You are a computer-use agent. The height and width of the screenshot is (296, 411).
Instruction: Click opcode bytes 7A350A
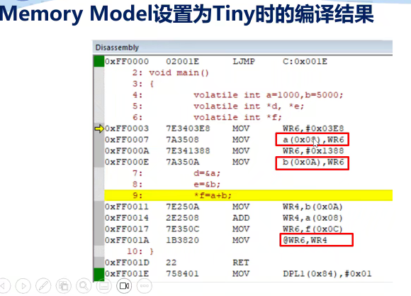[182, 162]
